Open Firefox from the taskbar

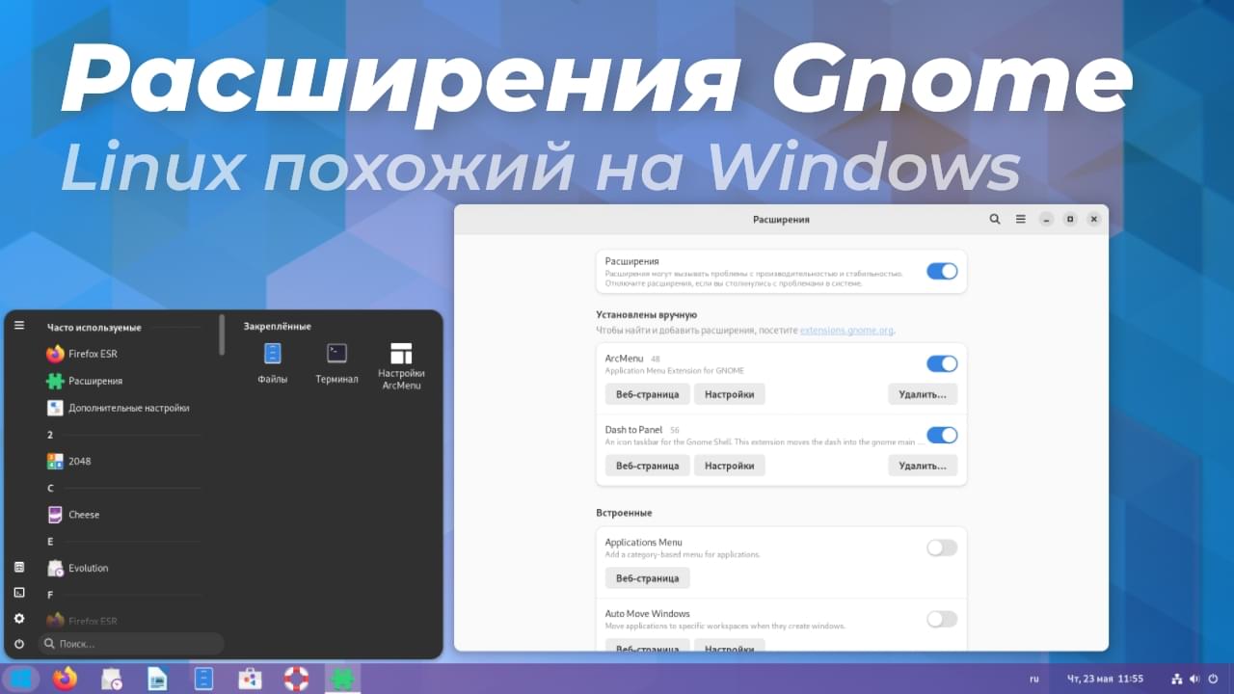66,679
